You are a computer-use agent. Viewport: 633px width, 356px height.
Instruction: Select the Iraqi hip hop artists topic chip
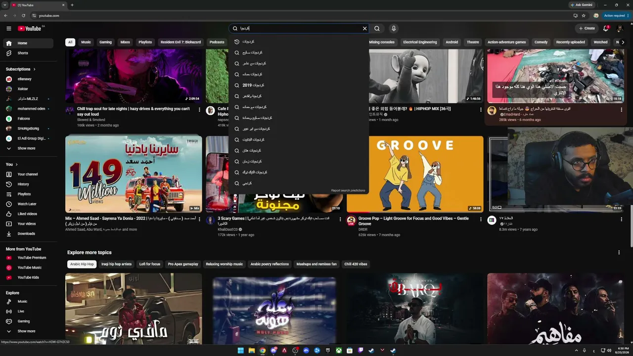[x=117, y=264]
